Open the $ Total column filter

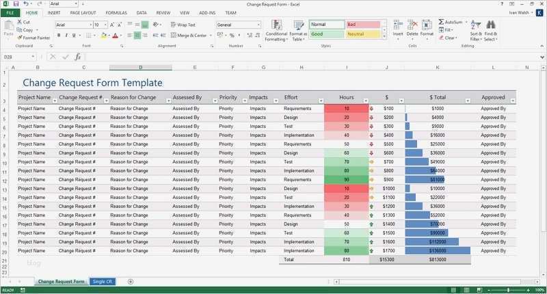pyautogui.click(x=468, y=101)
